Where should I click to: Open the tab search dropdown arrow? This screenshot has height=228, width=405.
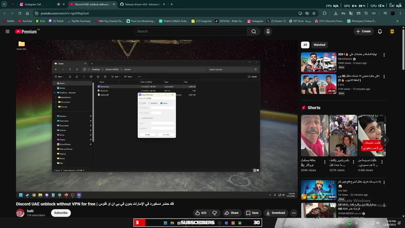4,4
